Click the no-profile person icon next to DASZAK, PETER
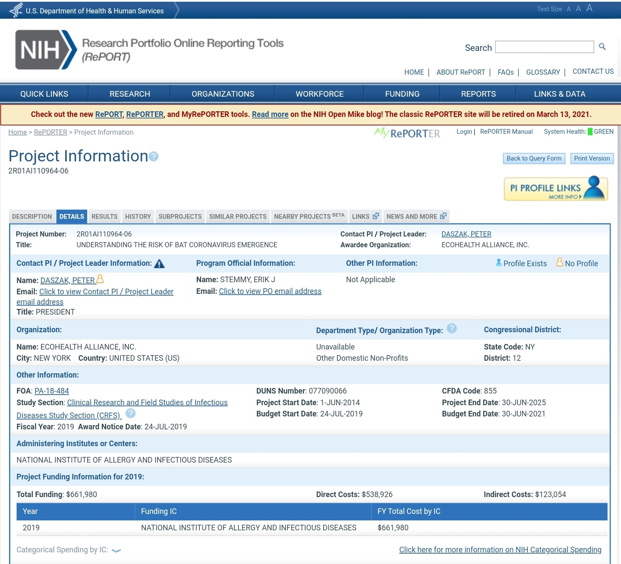The width and height of the screenshot is (621, 564). 100,279
